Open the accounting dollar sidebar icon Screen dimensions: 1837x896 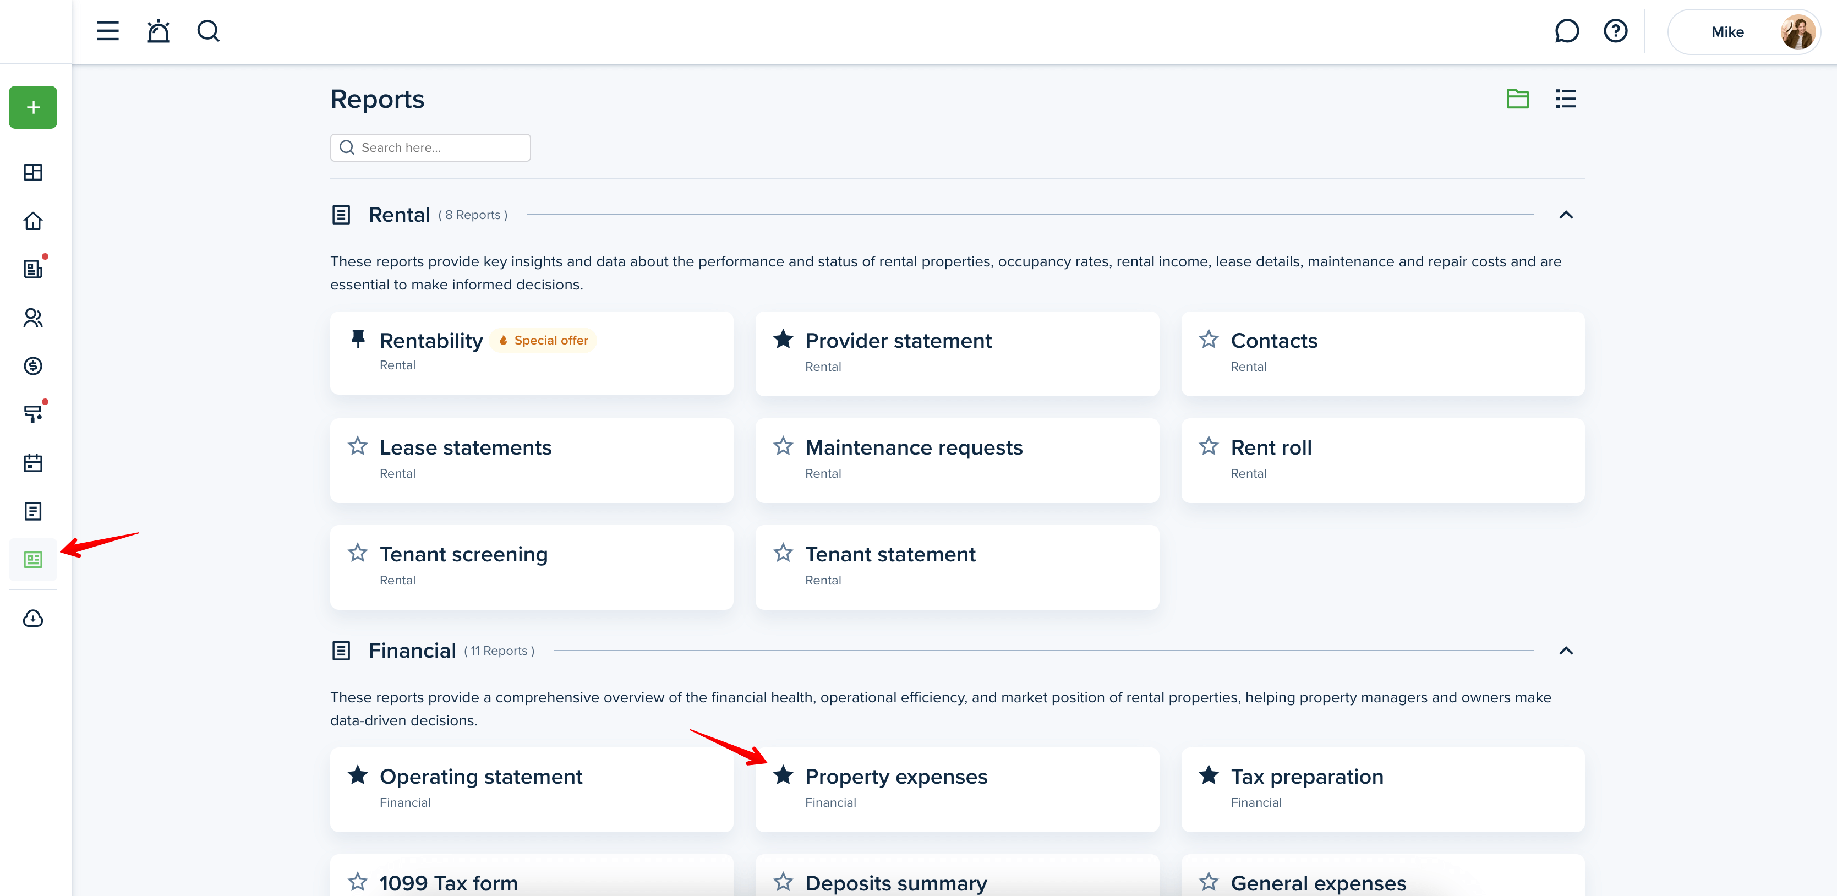point(33,366)
